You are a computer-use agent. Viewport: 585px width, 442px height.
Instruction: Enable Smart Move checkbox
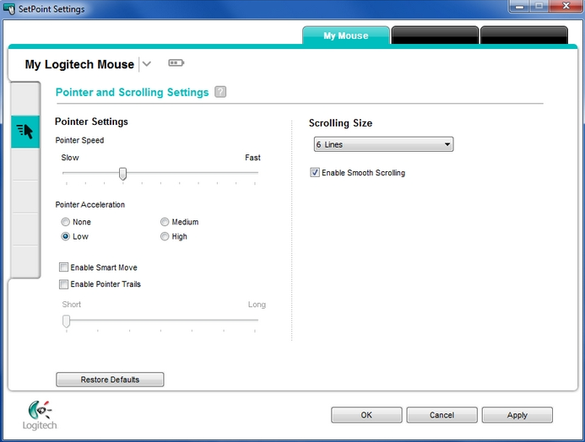(64, 267)
